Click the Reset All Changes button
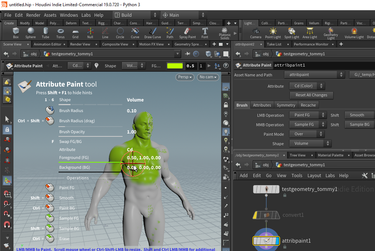 [311, 95]
